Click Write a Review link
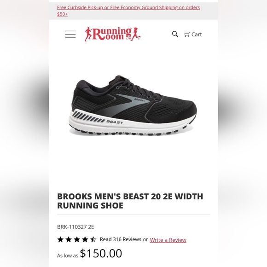Viewport: 267px width, 267px height. coord(168,240)
